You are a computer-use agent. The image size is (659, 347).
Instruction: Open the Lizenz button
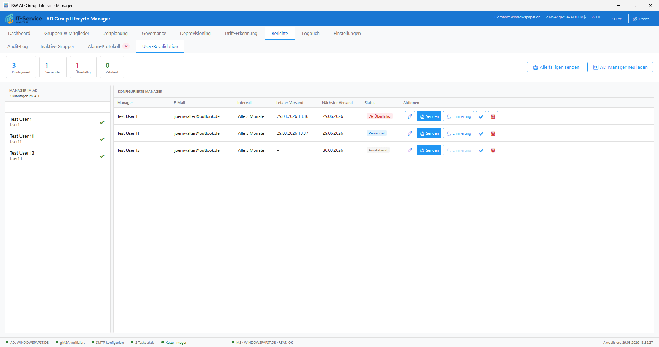pos(640,19)
